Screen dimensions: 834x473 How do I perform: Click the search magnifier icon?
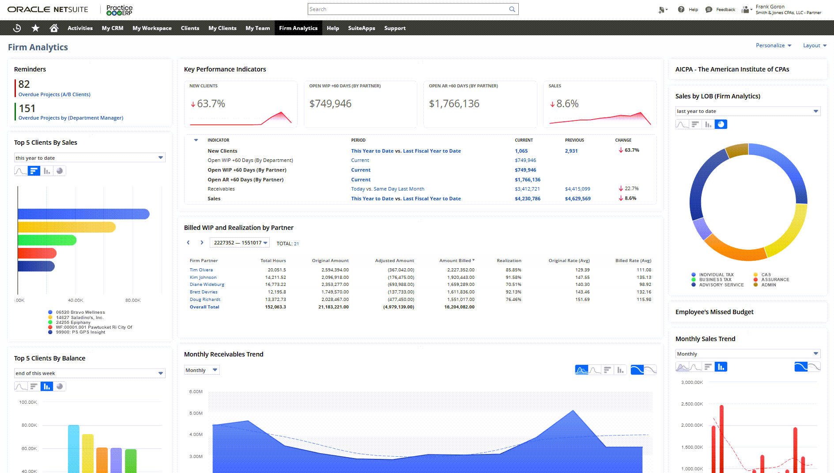click(512, 9)
